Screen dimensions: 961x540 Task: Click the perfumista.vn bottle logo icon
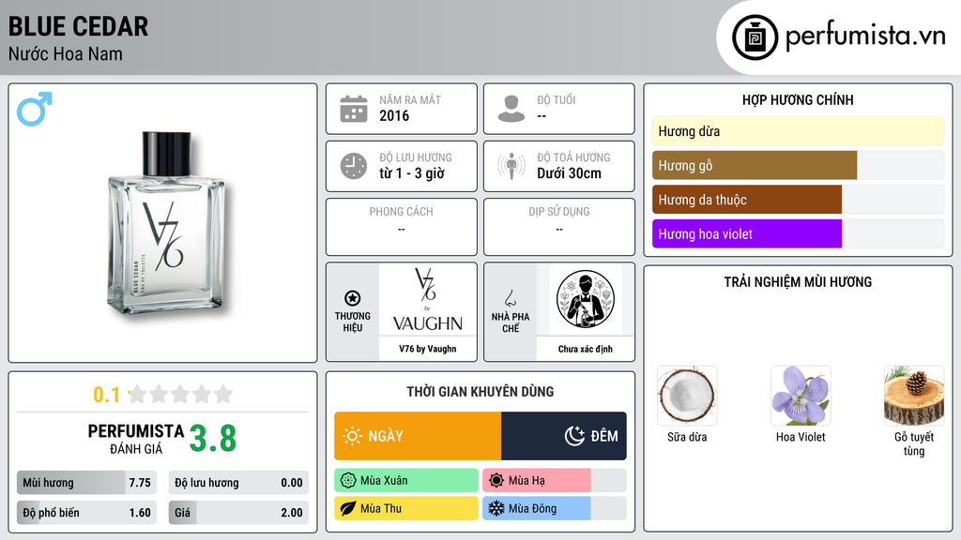[755, 37]
